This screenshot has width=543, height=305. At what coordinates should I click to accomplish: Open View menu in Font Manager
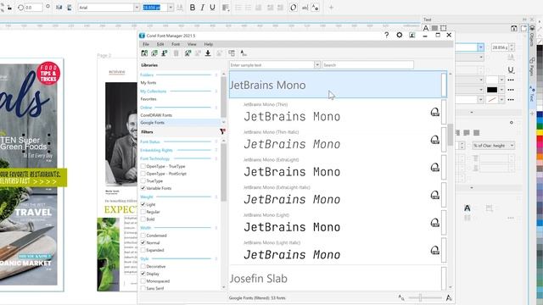tap(192, 44)
